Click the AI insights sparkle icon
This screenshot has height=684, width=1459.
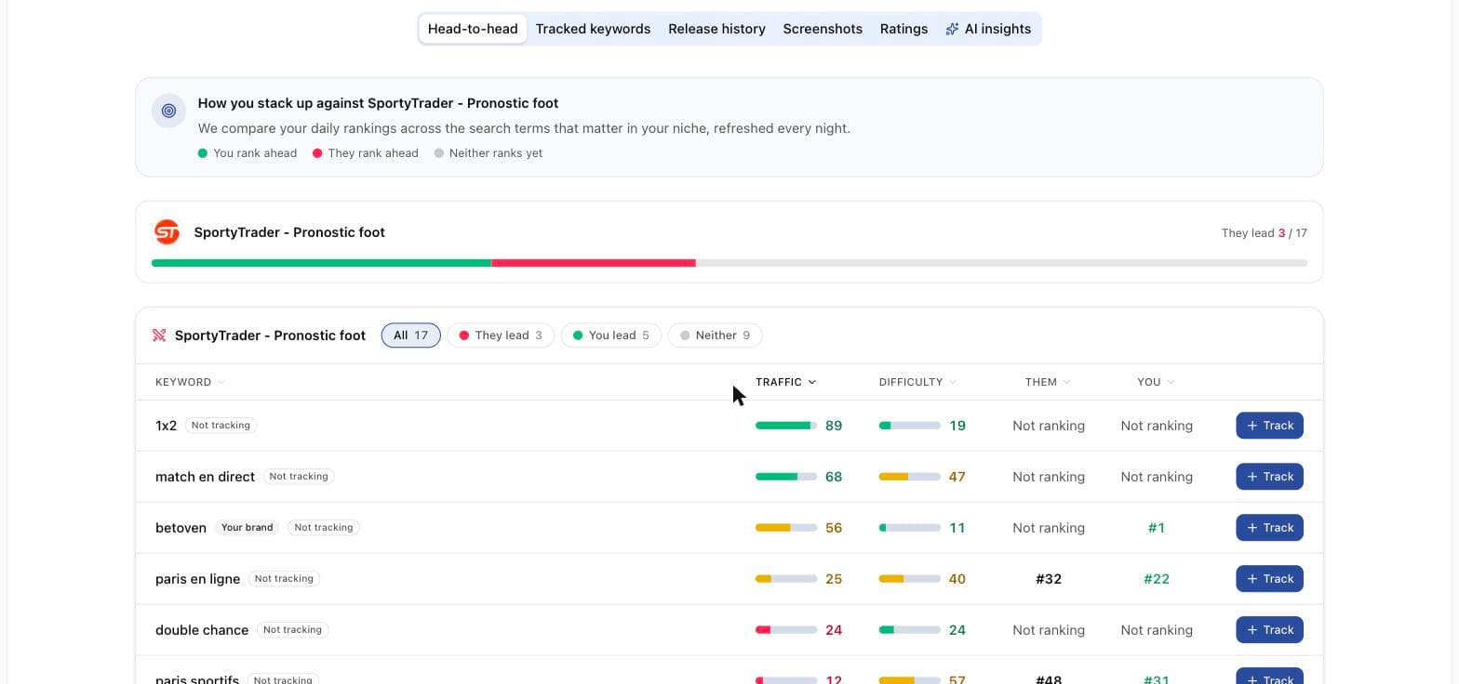point(952,29)
